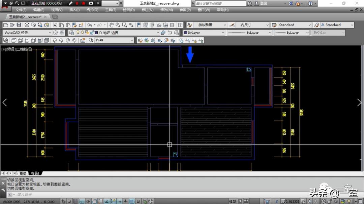
Task: Click the Save icon in the toolbar
Action: tap(19, 25)
